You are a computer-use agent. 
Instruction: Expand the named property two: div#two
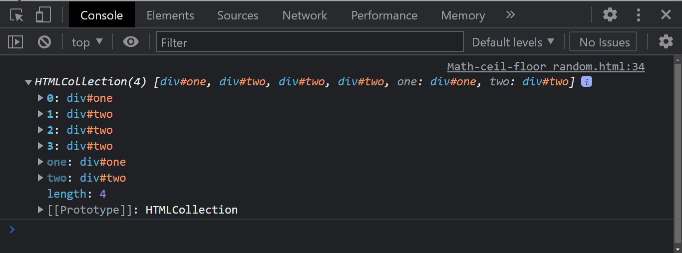pyautogui.click(x=41, y=178)
